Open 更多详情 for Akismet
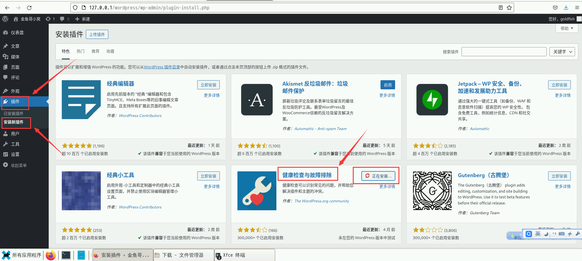This screenshot has width=582, height=261. pyautogui.click(x=387, y=95)
